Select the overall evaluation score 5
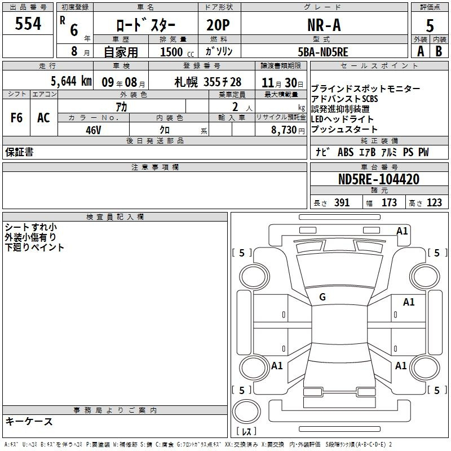 [430, 25]
